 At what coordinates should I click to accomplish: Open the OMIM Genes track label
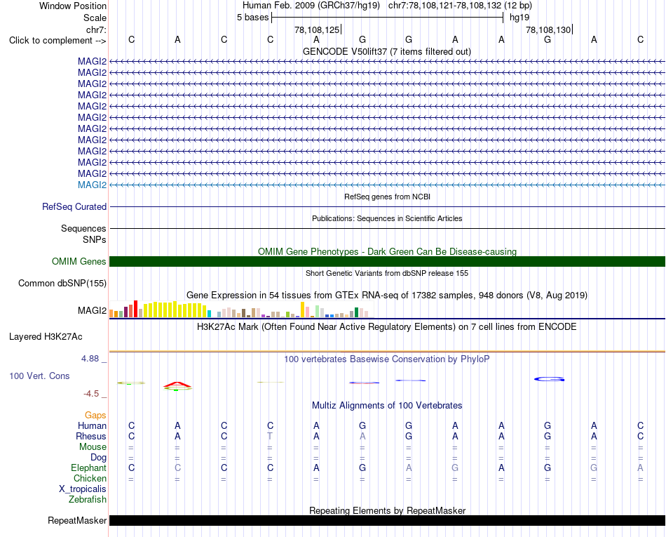(x=79, y=262)
